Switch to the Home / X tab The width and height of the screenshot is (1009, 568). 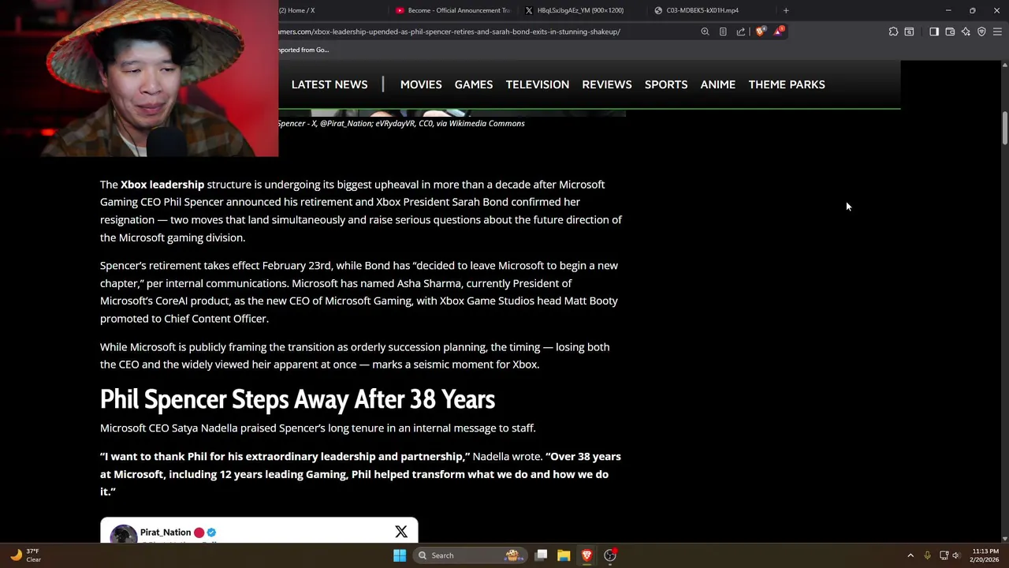tap(296, 10)
